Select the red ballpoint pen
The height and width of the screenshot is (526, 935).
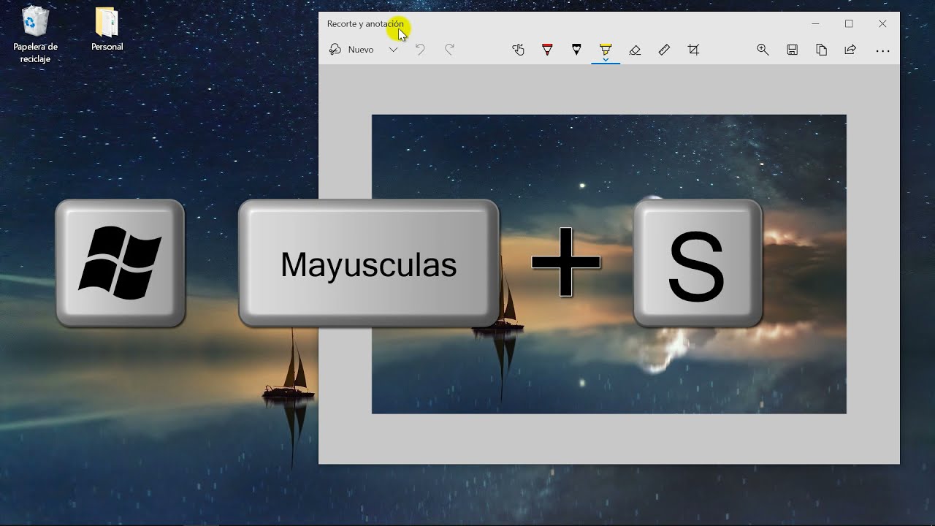coord(547,50)
